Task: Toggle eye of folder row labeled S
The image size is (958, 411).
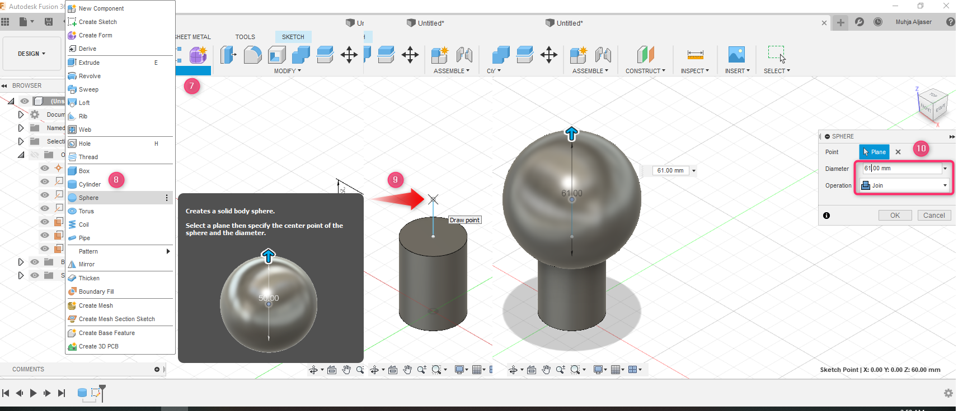Action: (35, 275)
